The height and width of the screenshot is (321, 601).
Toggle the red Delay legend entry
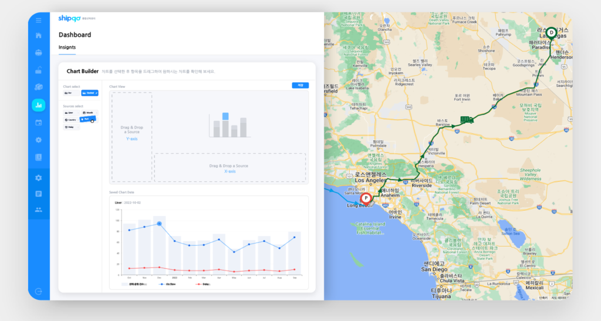coord(203,284)
